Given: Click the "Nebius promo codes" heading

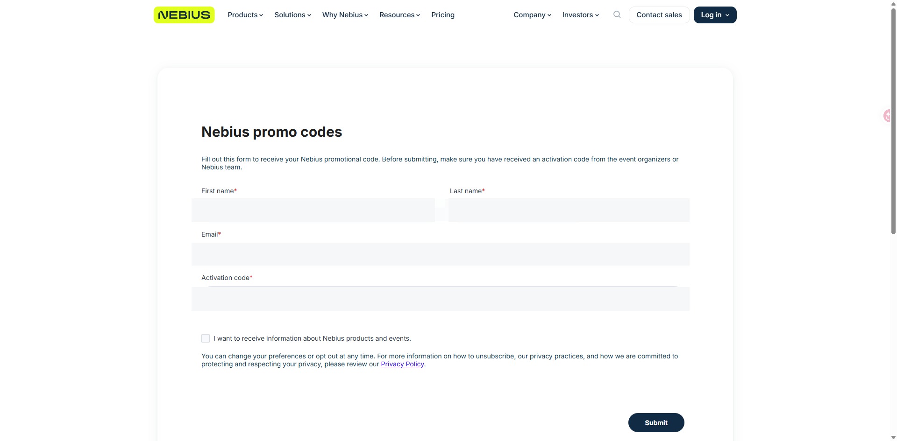Looking at the screenshot, I should [271, 132].
